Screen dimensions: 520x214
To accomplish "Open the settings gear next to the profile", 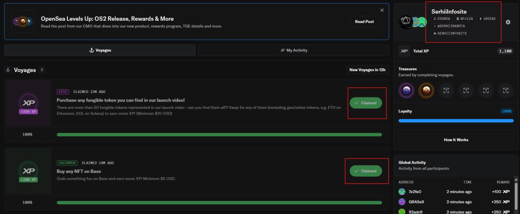I will (508, 22).
